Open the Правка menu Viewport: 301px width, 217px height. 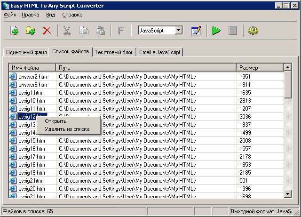(31, 15)
